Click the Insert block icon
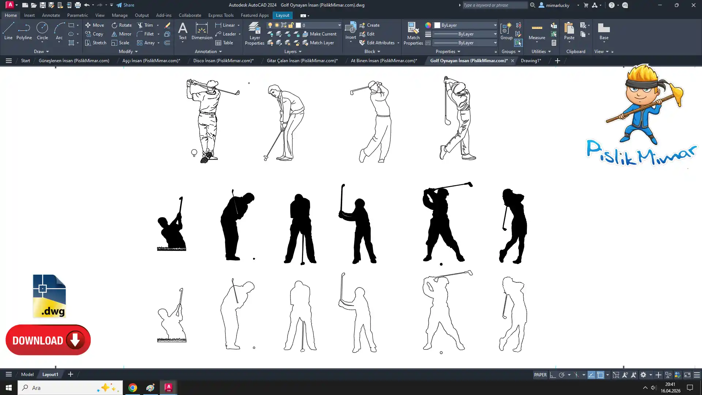Image resolution: width=702 pixels, height=395 pixels. 350,29
